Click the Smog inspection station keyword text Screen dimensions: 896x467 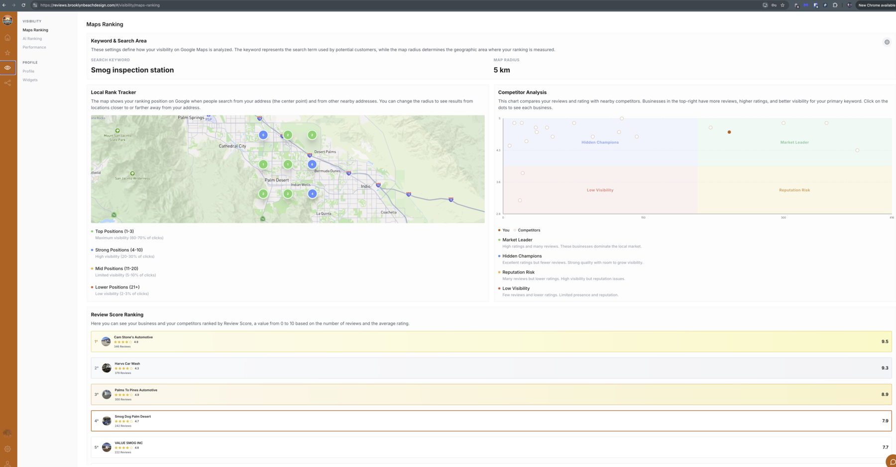coord(132,70)
